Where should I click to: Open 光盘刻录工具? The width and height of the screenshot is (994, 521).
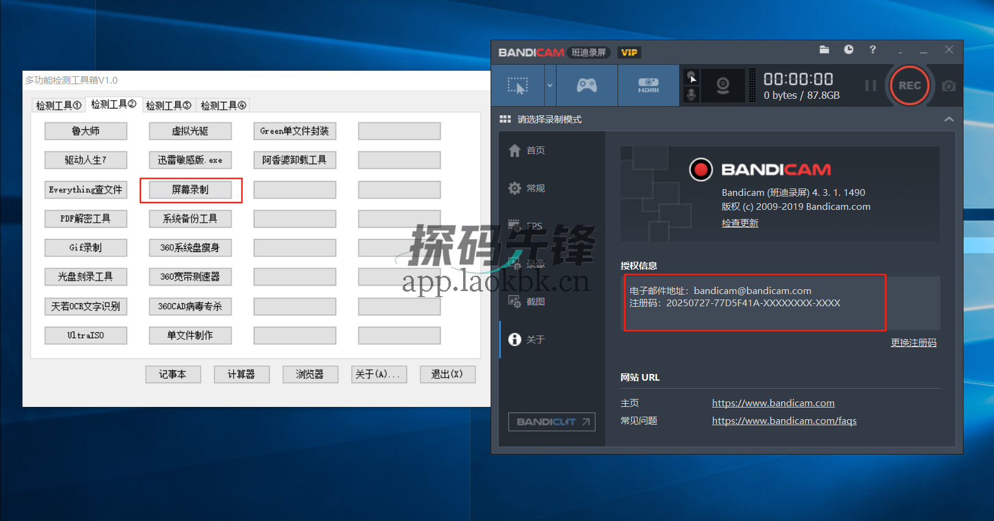pyautogui.click(x=85, y=276)
